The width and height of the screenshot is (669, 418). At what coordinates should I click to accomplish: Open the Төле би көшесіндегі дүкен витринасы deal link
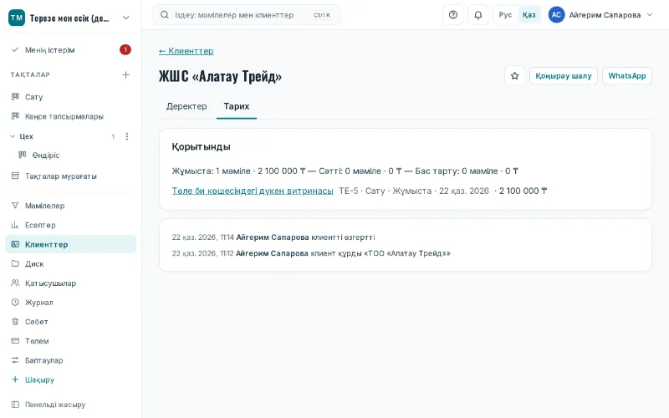click(253, 191)
